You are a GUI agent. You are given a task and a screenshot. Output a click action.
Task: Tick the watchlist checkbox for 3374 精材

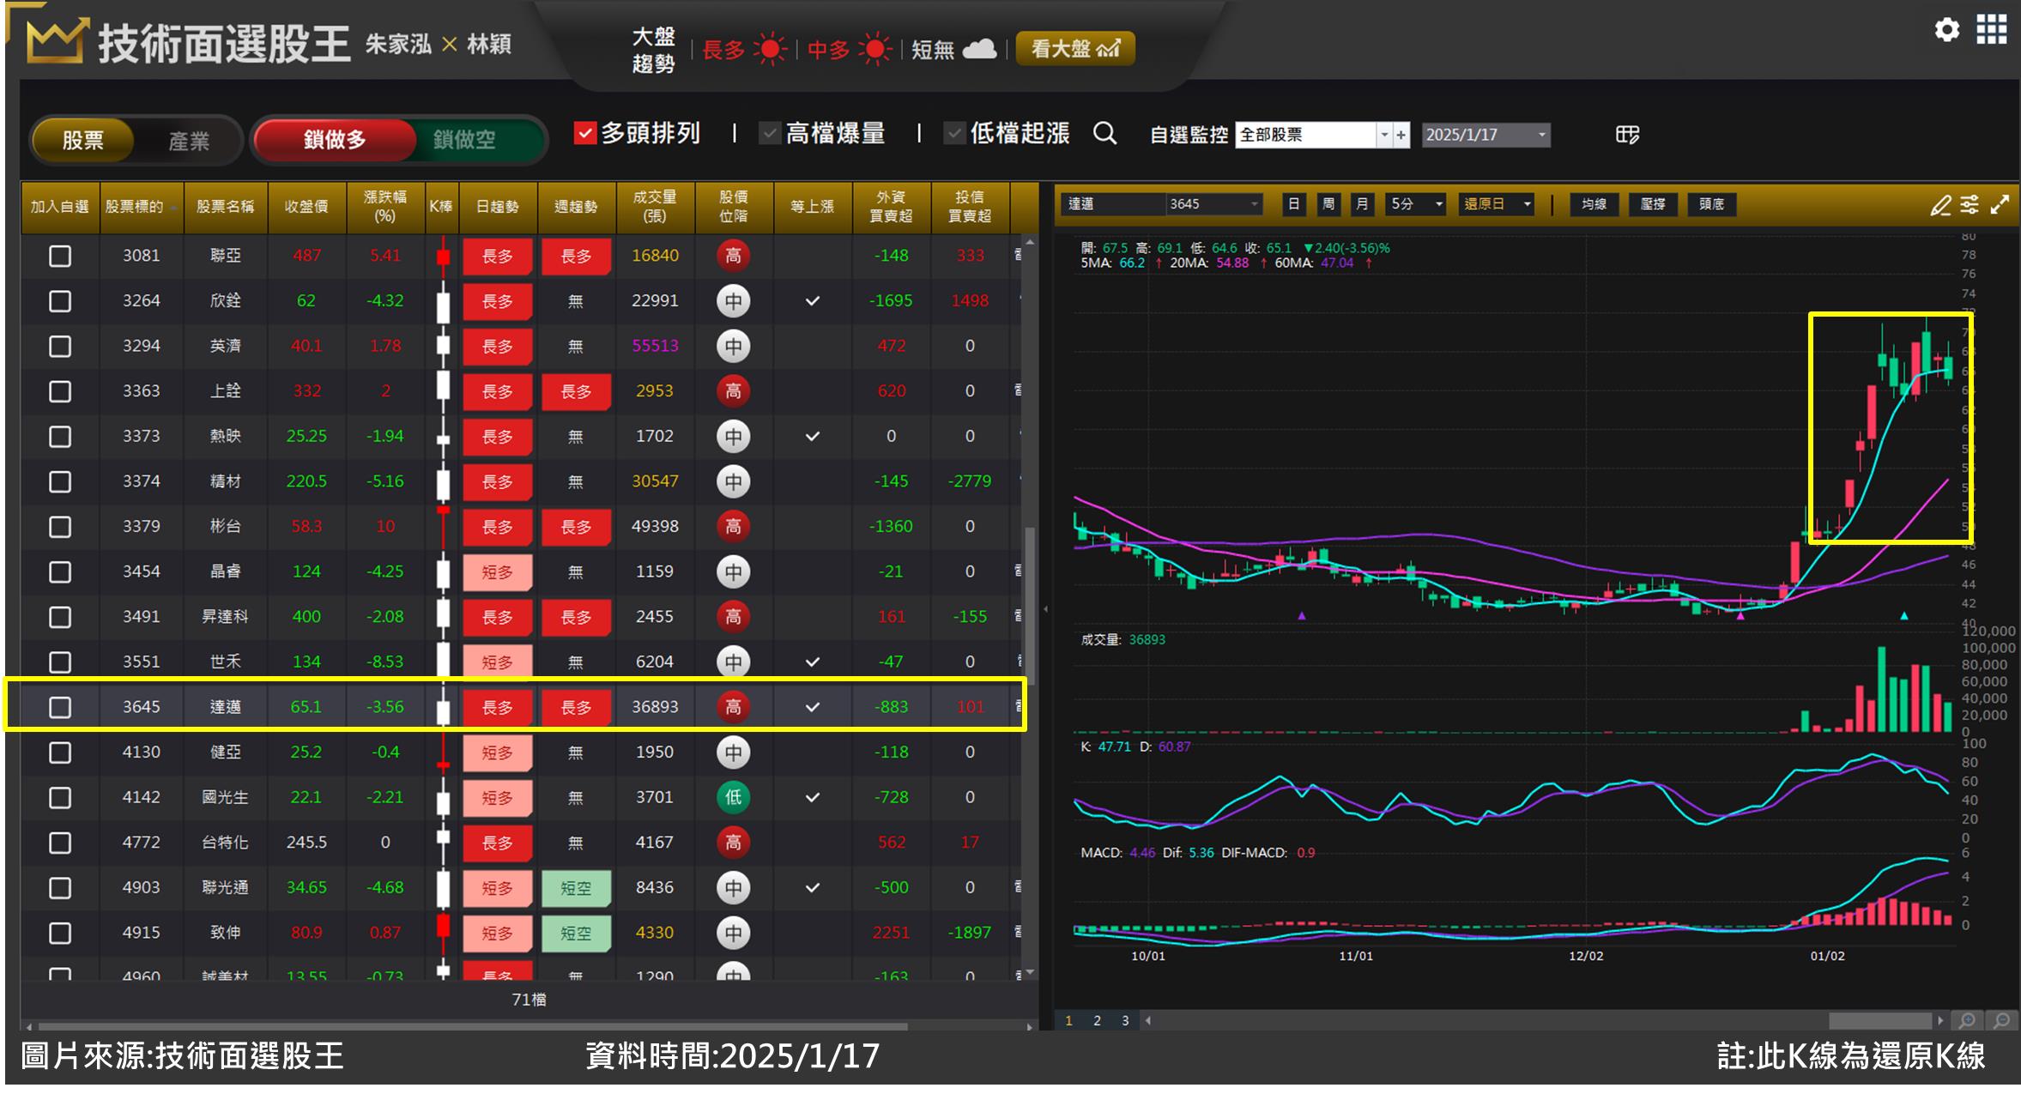(60, 481)
